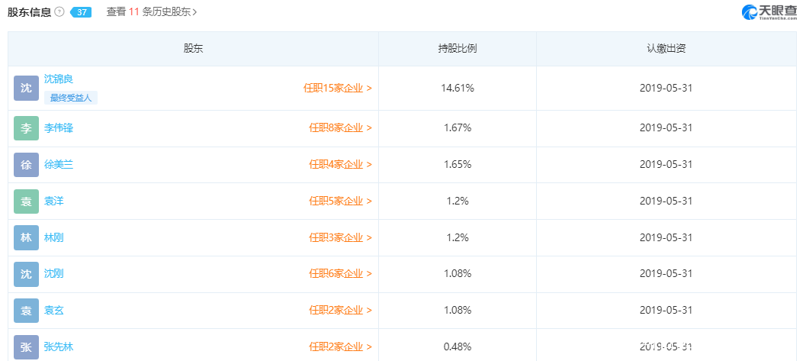Expand 任职8家企业 for 李伟锋
806x361 pixels.
pos(340,128)
